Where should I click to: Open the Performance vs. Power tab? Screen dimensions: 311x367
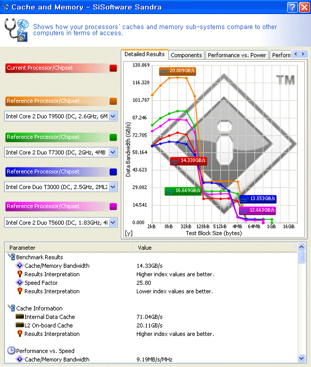(x=237, y=55)
